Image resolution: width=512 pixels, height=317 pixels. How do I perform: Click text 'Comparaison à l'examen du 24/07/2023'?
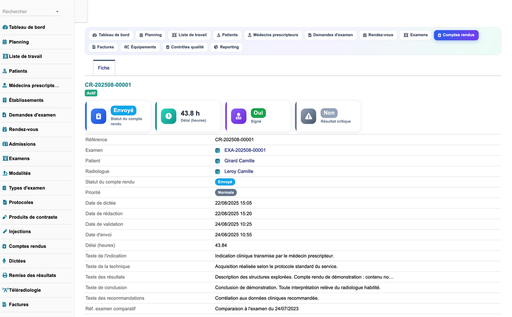(257, 309)
